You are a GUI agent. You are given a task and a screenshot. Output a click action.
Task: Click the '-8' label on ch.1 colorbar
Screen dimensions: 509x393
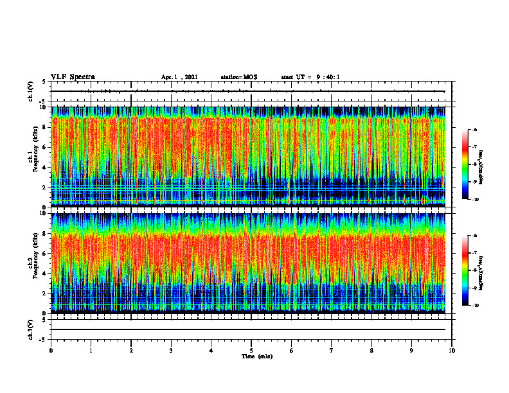pos(474,164)
